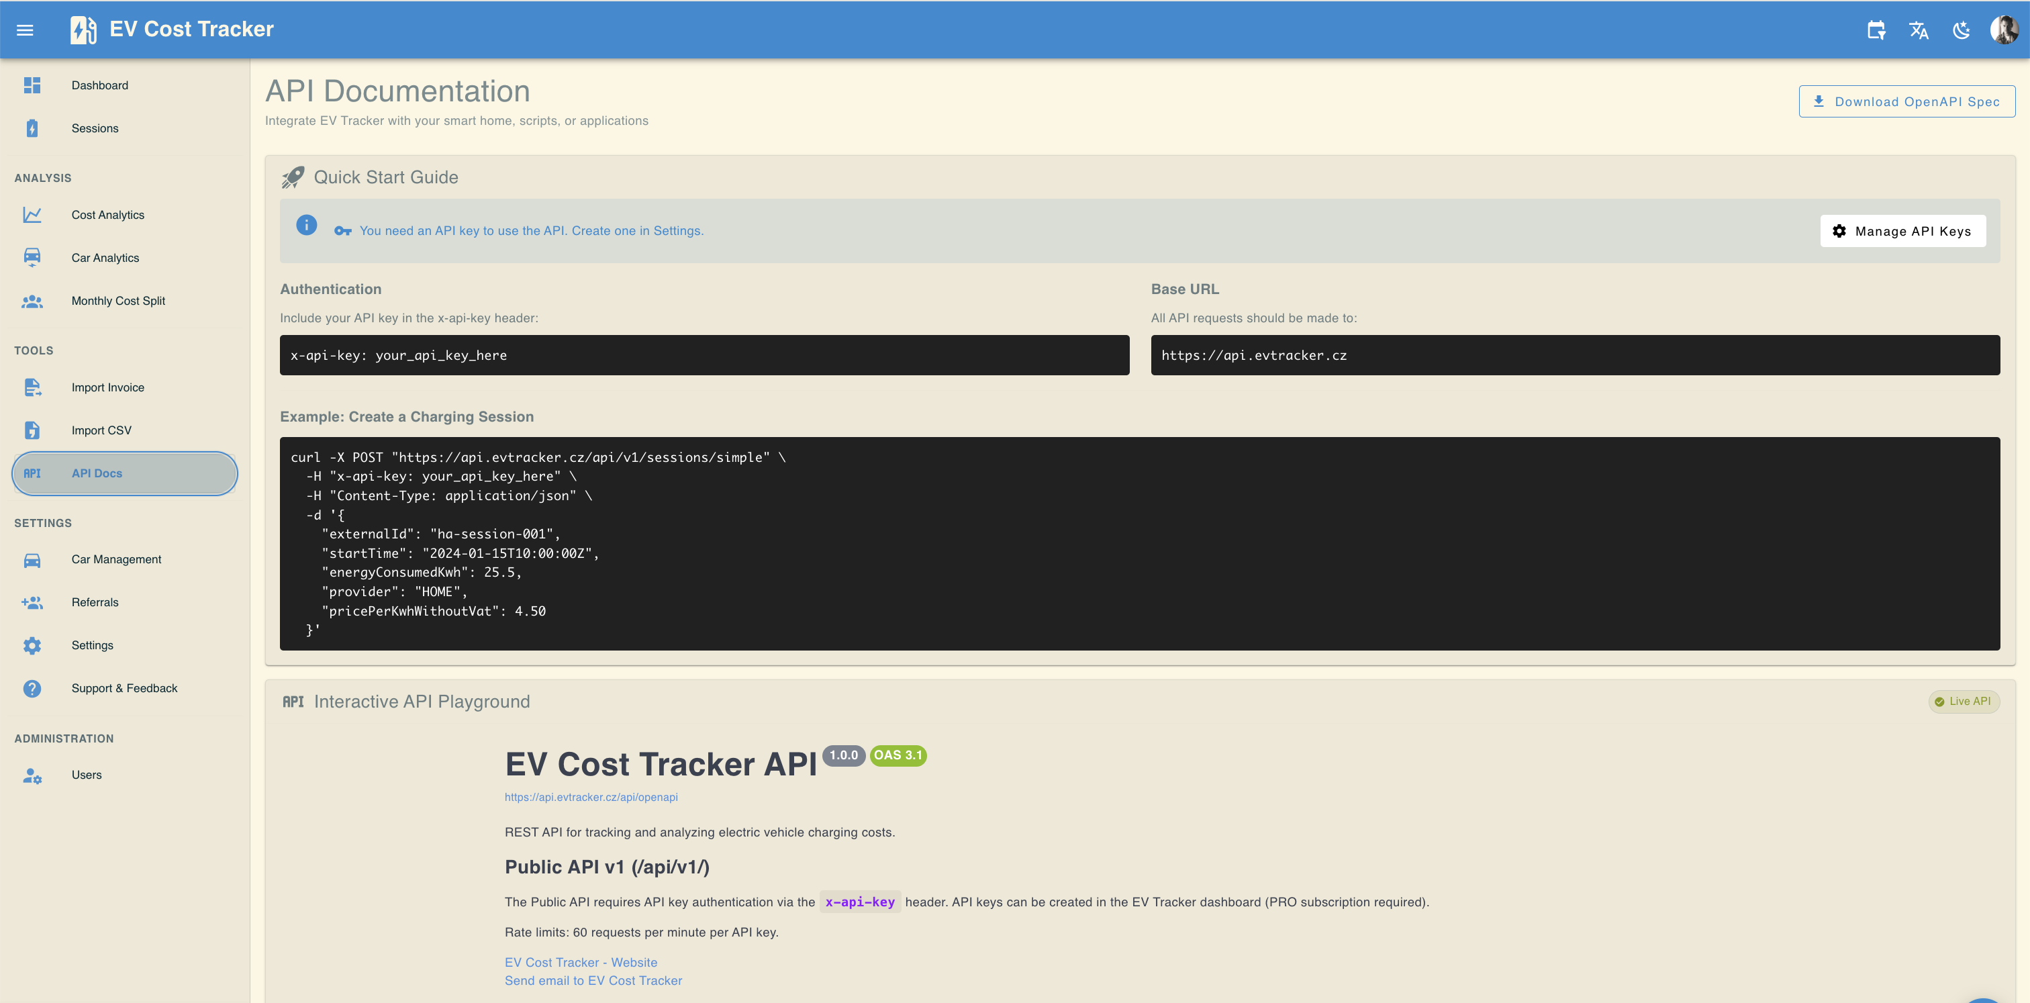2030x1003 pixels.
Task: Click the Referrals icon
Action: [x=32, y=602]
